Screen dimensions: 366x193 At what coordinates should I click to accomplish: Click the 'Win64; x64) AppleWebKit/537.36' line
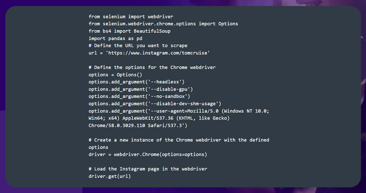coord(159,118)
